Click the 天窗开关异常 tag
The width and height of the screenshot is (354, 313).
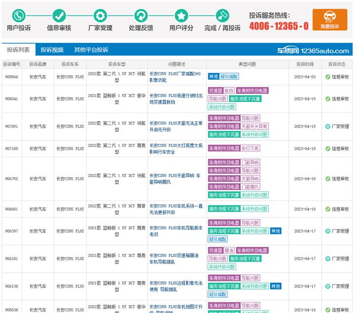[254, 126]
